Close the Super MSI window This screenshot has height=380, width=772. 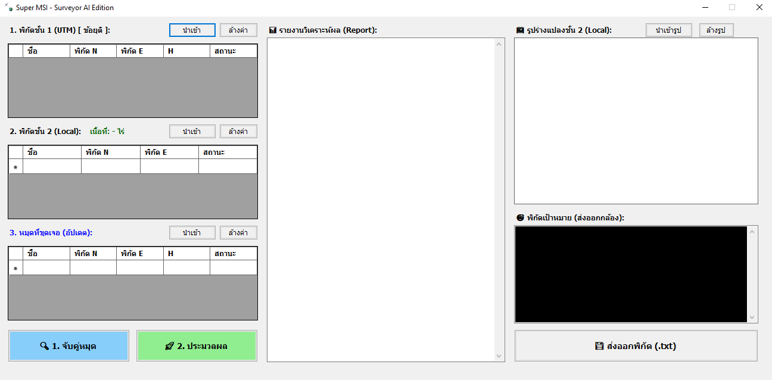pyautogui.click(x=759, y=8)
